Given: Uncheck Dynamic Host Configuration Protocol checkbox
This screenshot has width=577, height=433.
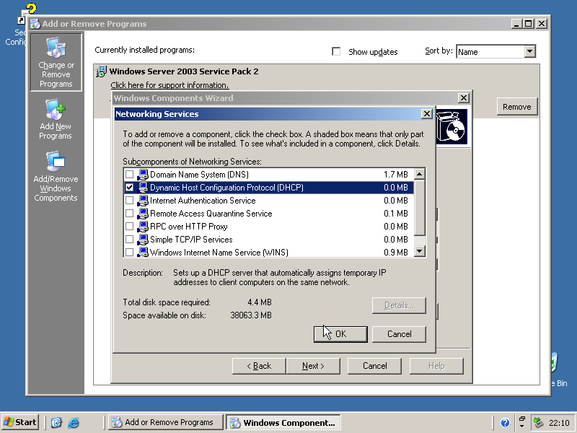Looking at the screenshot, I should 129,188.
